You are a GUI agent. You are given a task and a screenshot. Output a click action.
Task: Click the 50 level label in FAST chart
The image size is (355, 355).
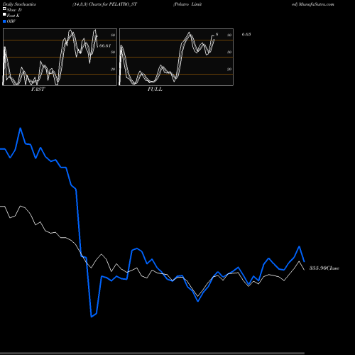tap(113, 52)
